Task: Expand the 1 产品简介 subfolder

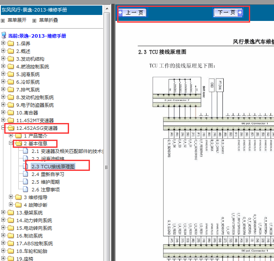Action: tap(11, 135)
